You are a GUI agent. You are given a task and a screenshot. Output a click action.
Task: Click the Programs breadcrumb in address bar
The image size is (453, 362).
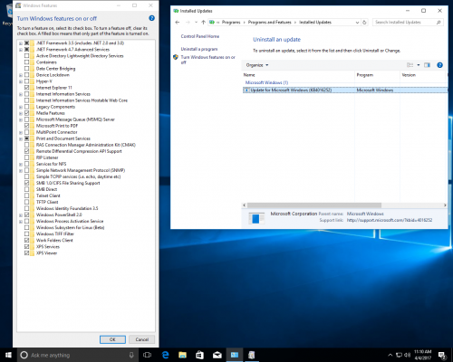(x=231, y=23)
